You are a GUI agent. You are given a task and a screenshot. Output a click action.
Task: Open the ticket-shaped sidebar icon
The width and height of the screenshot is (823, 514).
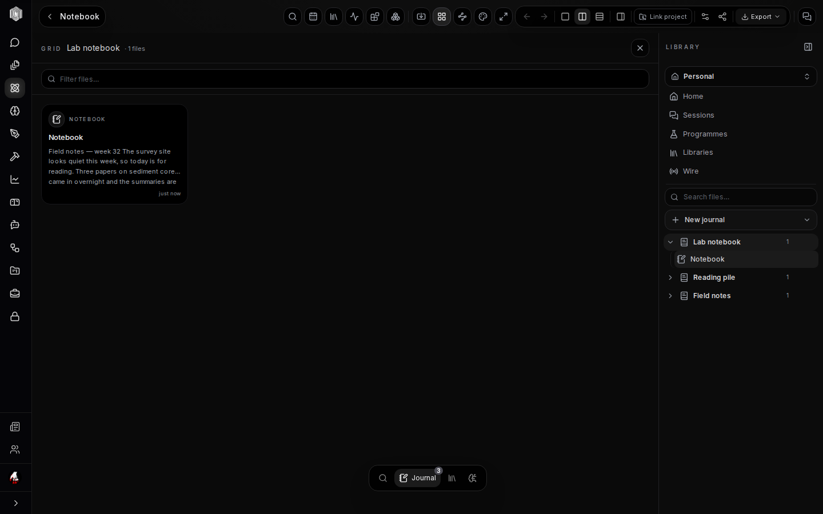pyautogui.click(x=15, y=203)
